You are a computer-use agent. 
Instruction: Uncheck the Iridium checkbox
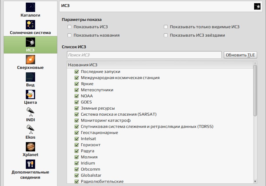tap(77, 163)
